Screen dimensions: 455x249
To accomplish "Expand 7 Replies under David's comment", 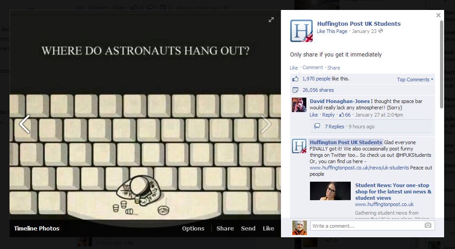I will [x=334, y=127].
